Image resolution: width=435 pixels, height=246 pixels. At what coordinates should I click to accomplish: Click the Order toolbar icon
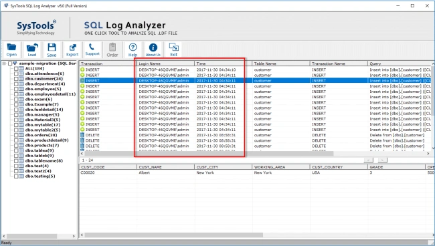tap(112, 50)
